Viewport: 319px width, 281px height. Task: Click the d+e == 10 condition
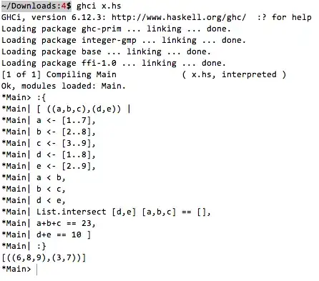tap(59, 235)
